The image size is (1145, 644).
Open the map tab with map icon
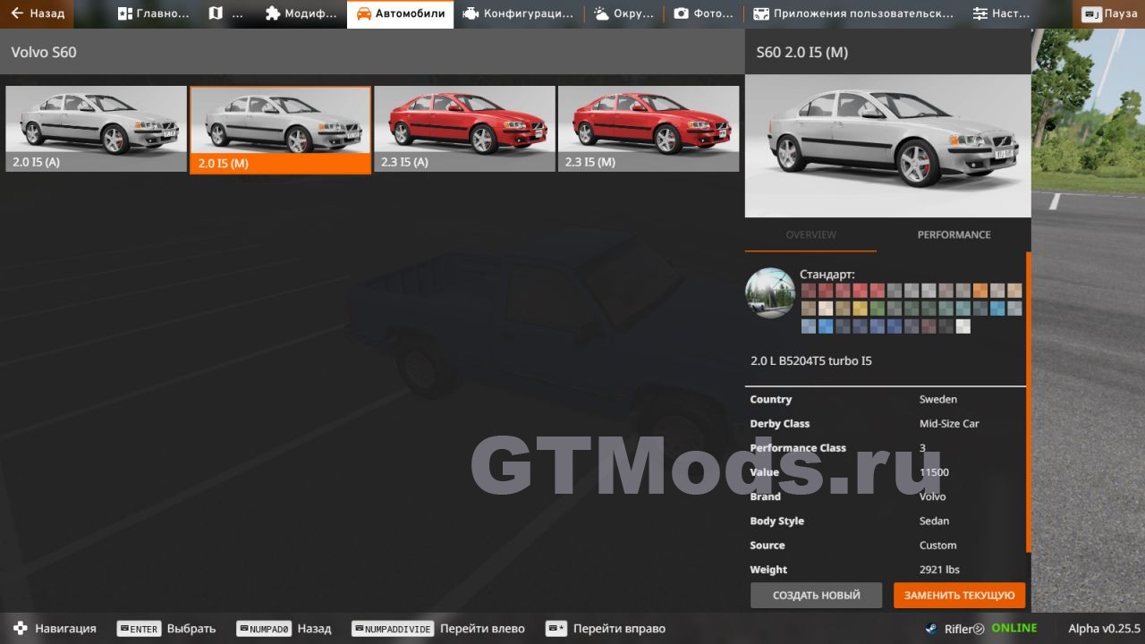[226, 13]
